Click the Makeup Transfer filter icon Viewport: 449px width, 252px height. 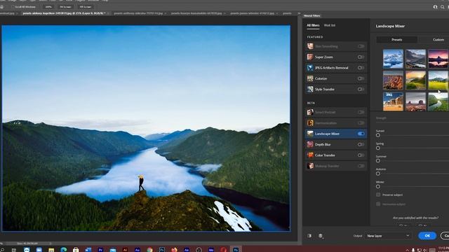310,166
